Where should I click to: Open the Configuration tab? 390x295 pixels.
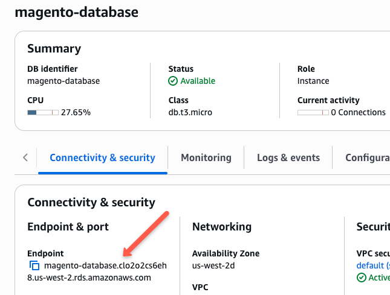pyautogui.click(x=368, y=158)
